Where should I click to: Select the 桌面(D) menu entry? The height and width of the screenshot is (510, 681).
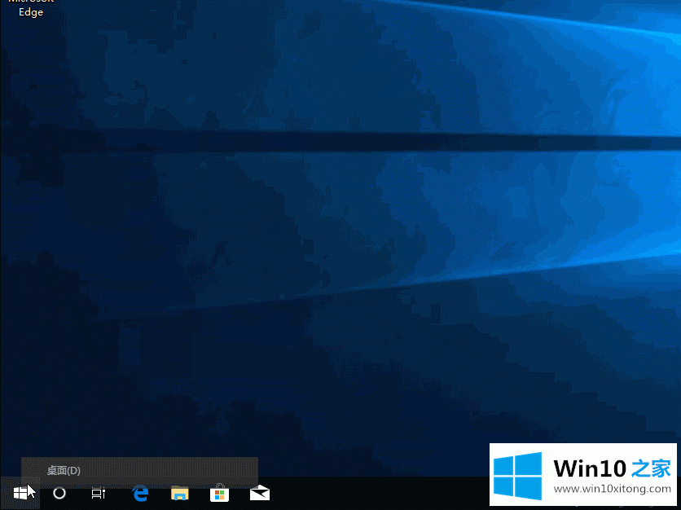139,470
